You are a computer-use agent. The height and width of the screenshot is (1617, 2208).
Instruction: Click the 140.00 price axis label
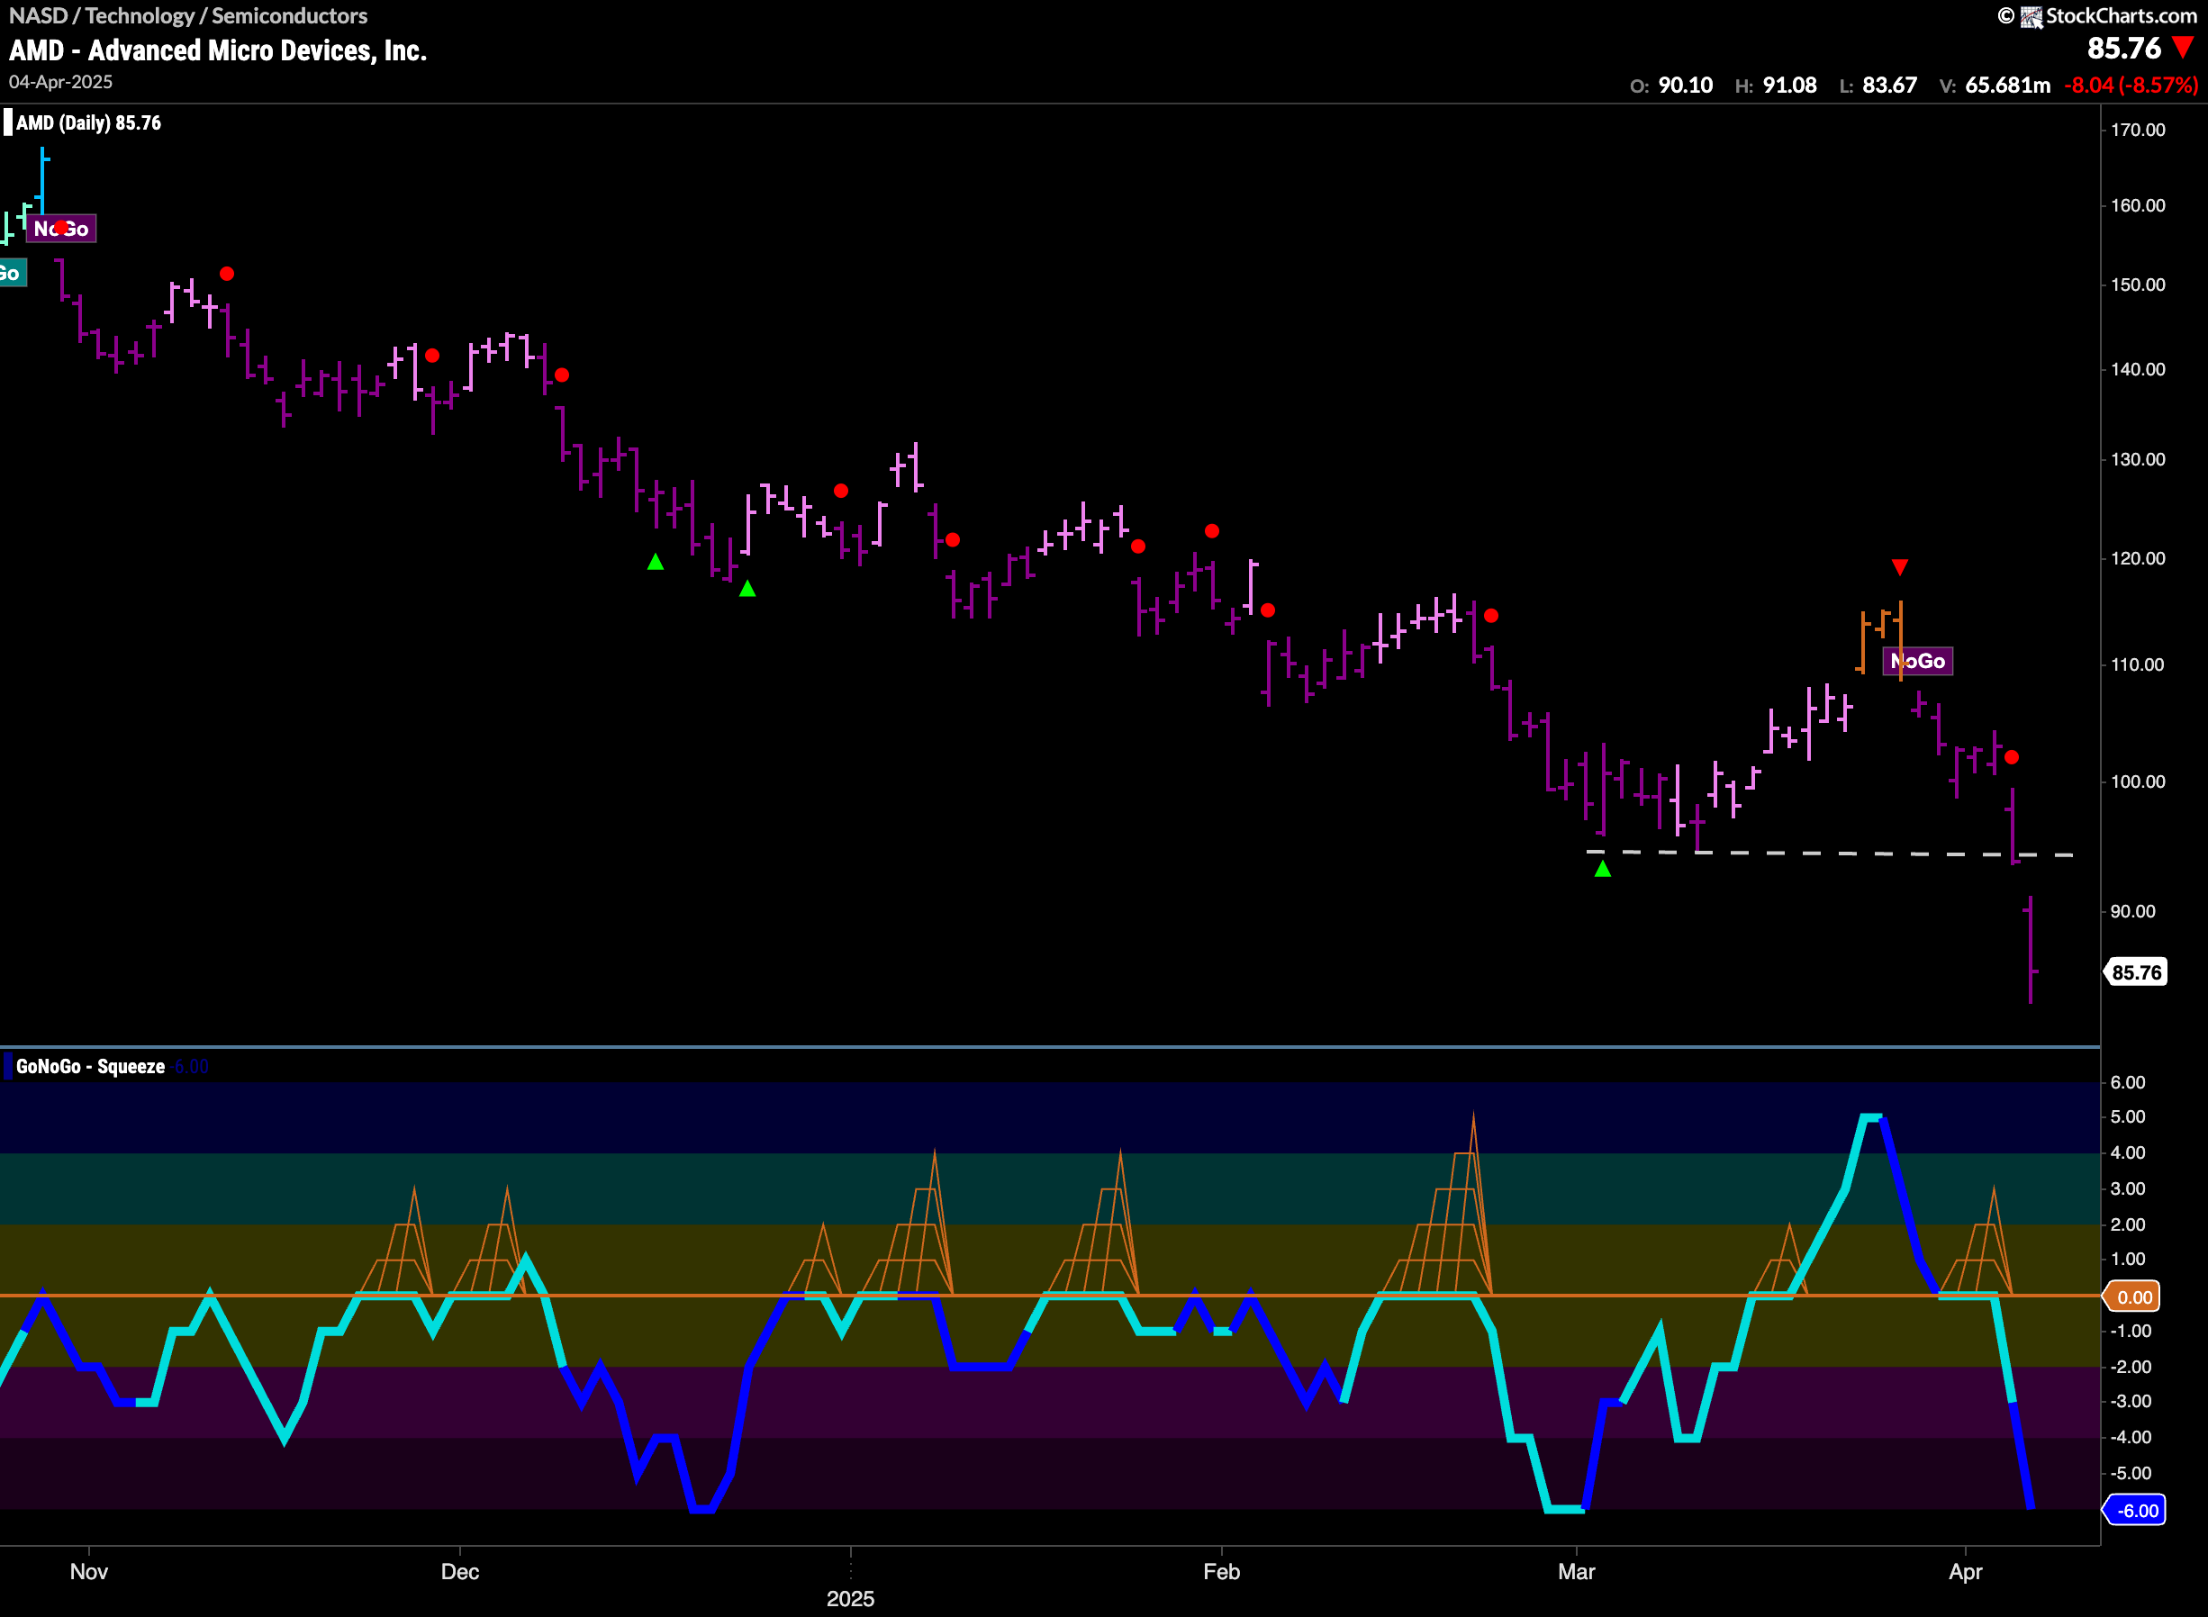coord(2138,369)
